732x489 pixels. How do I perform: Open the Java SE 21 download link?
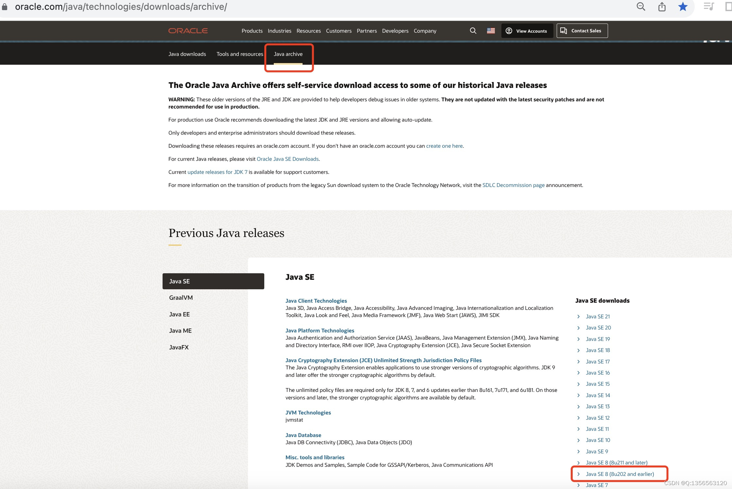point(598,316)
